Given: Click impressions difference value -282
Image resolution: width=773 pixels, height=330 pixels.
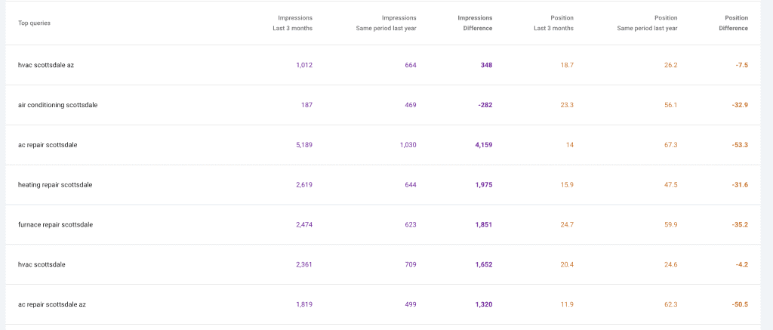Looking at the screenshot, I should pos(485,105).
